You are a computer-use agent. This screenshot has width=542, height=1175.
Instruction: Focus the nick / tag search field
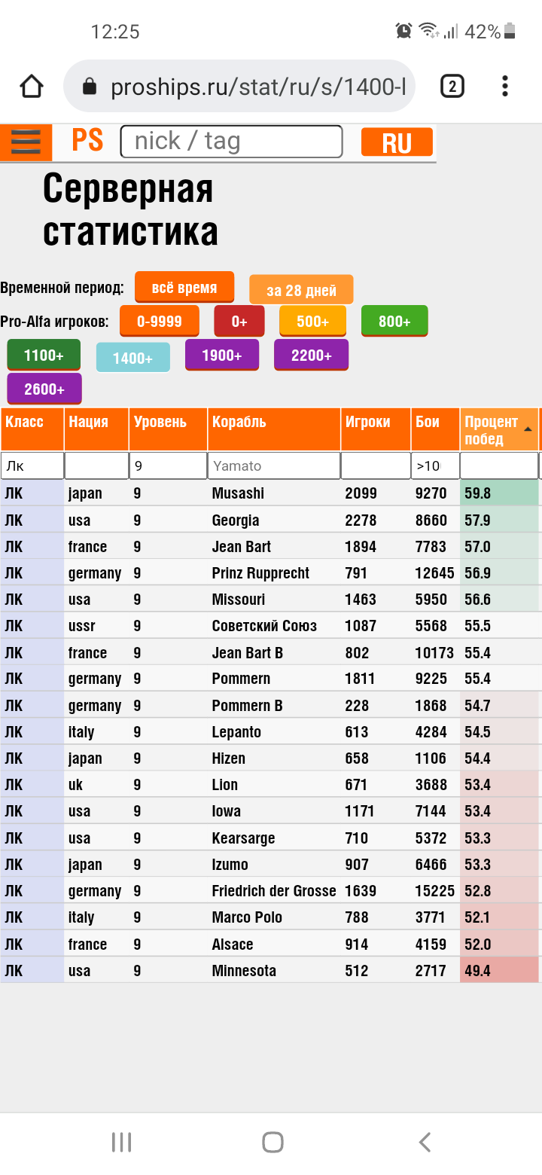coord(231,142)
